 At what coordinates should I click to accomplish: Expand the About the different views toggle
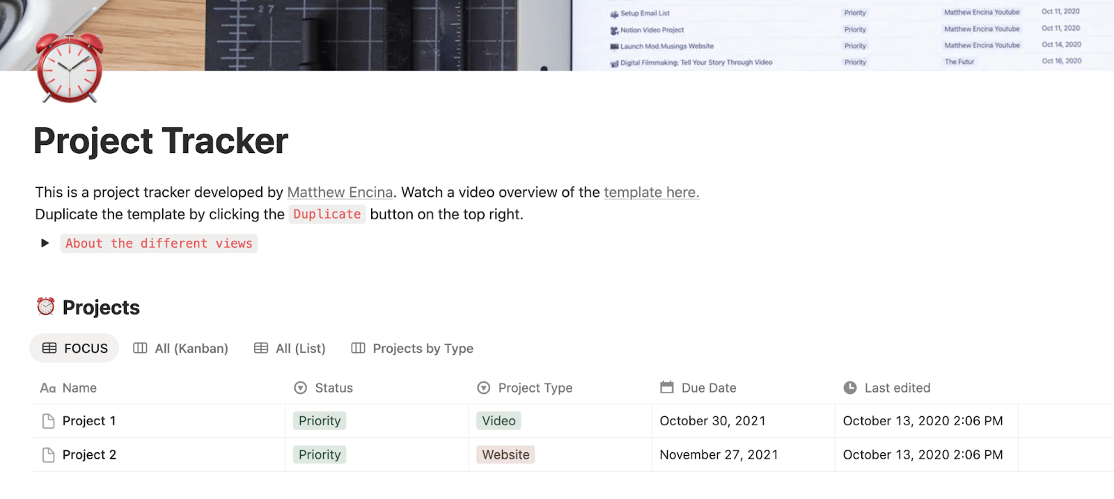45,243
